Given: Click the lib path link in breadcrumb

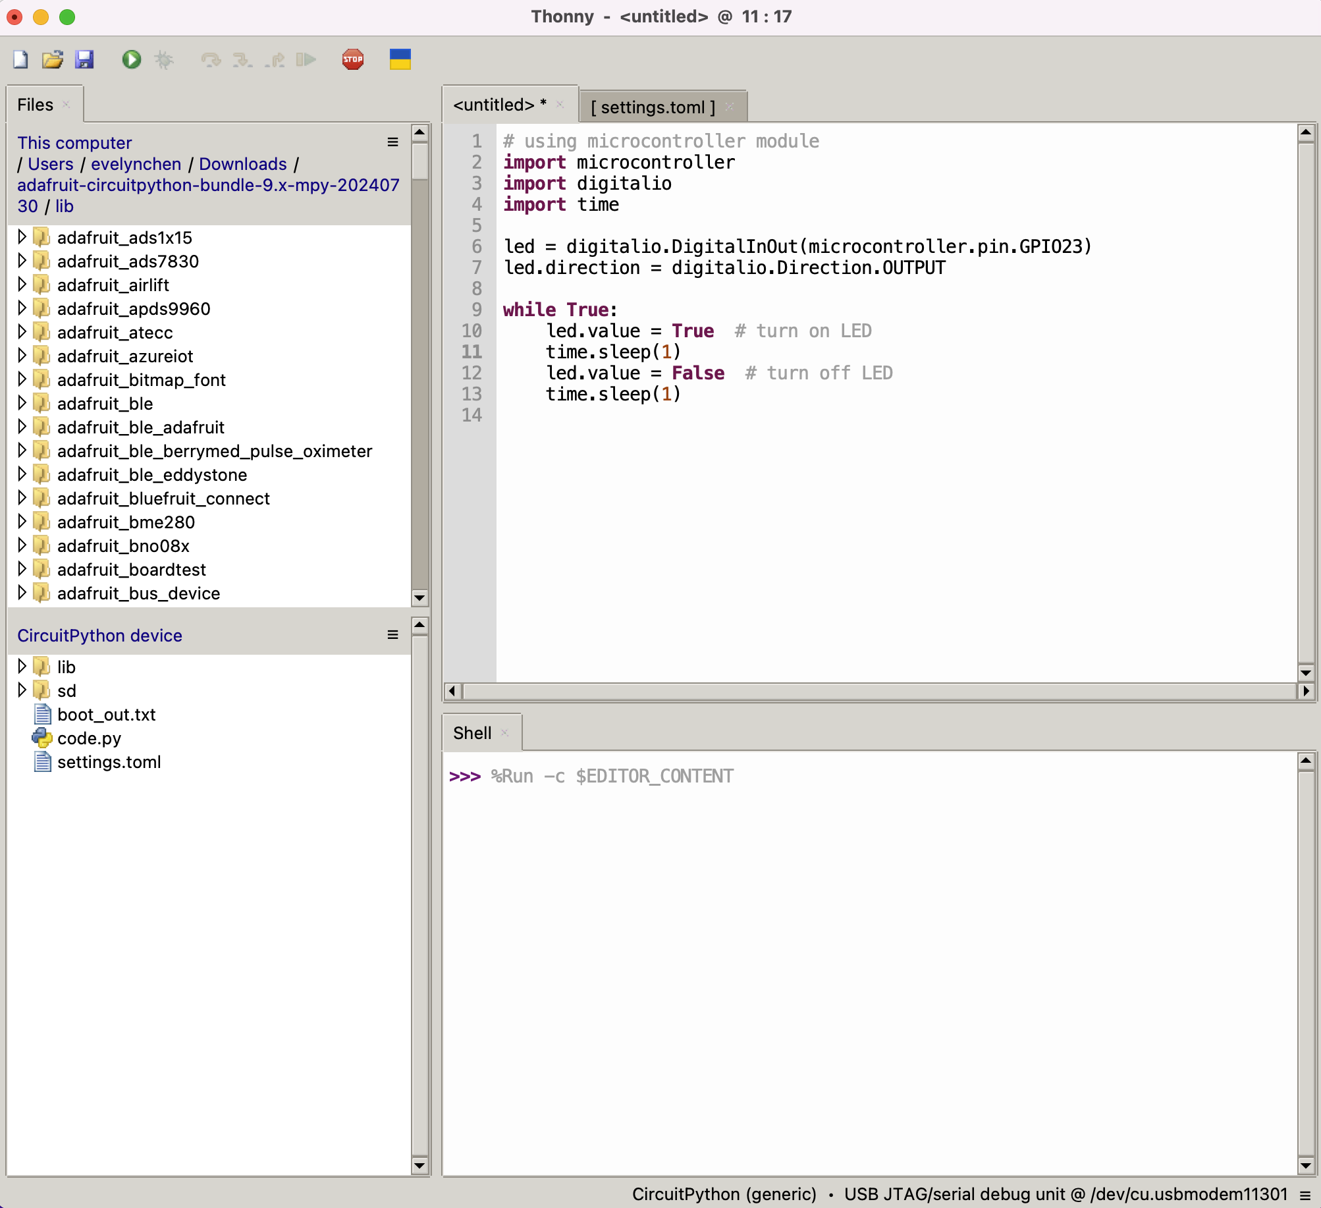Looking at the screenshot, I should [65, 206].
